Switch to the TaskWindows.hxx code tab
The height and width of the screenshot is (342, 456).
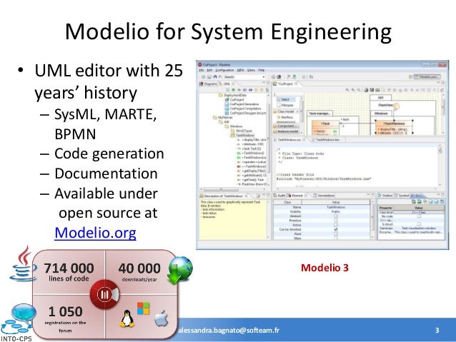tap(327, 140)
